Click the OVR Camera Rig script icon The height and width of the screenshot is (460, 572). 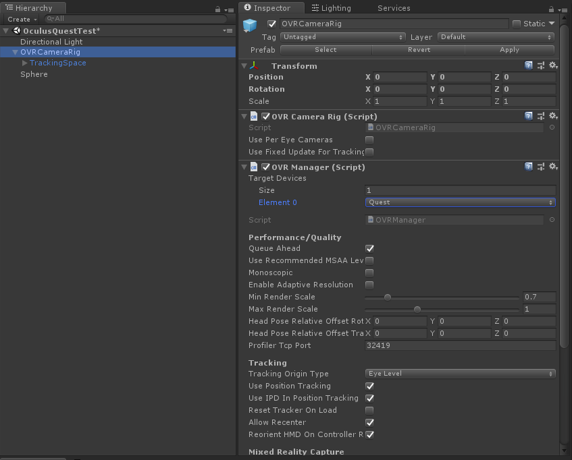(x=253, y=116)
